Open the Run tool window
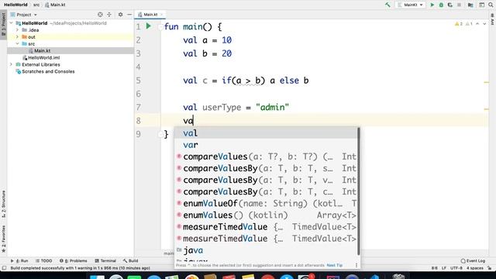This screenshot has height=279, width=496. (19, 260)
